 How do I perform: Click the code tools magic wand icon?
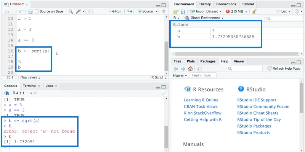79,11
